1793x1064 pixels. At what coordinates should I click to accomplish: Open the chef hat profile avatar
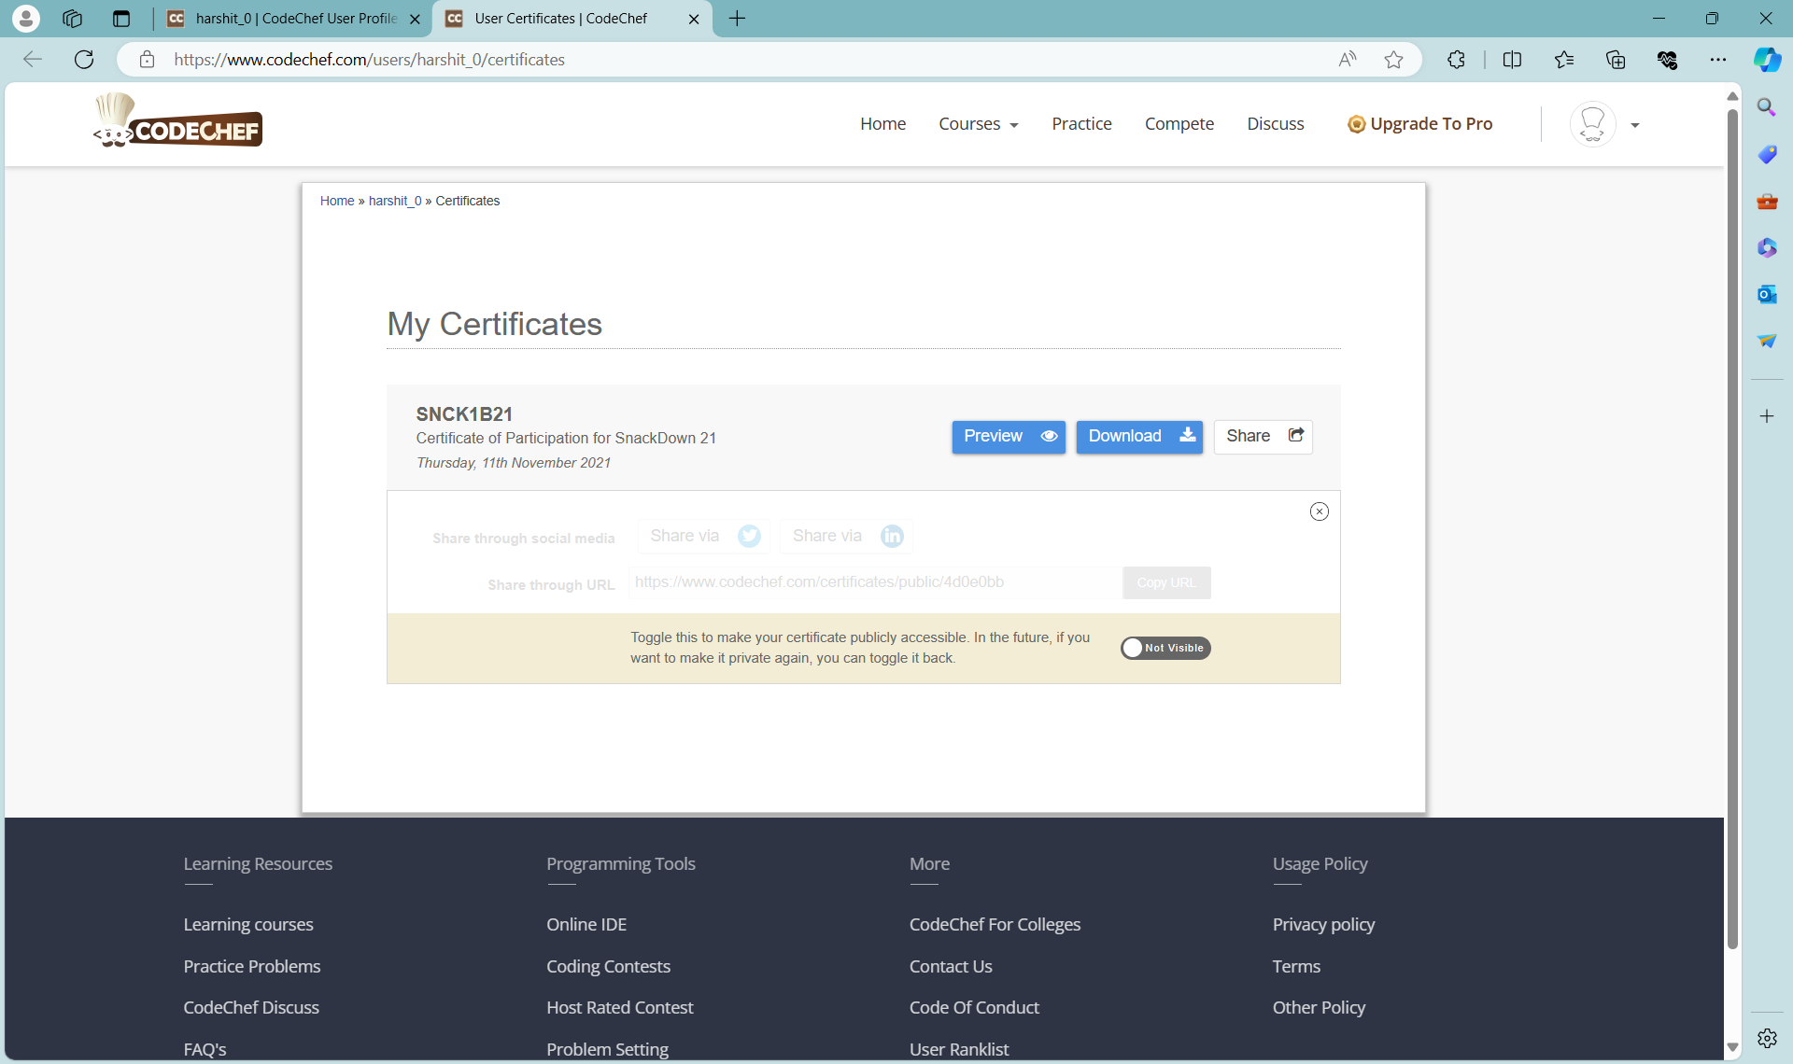[1592, 123]
